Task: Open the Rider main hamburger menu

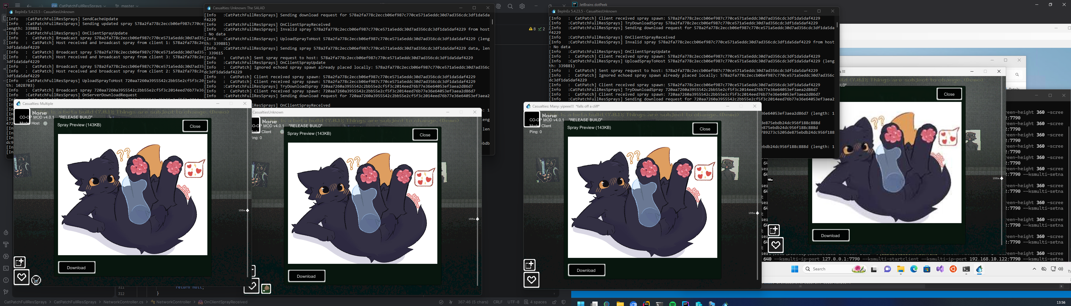Action: [x=18, y=5]
